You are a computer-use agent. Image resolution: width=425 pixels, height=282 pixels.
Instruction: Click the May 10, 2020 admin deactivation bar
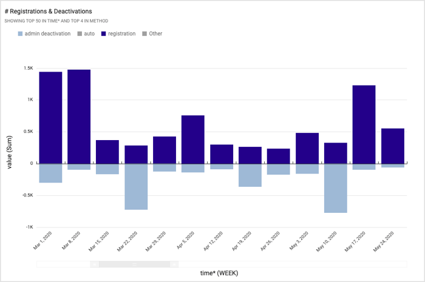pyautogui.click(x=335, y=188)
